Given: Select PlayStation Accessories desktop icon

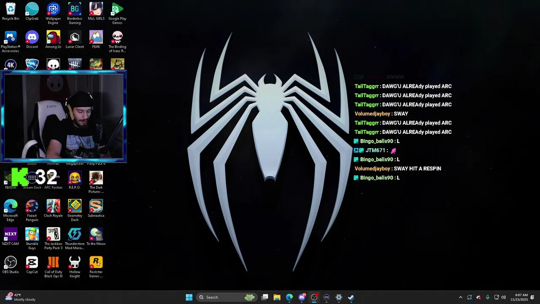Looking at the screenshot, I should tap(11, 42).
